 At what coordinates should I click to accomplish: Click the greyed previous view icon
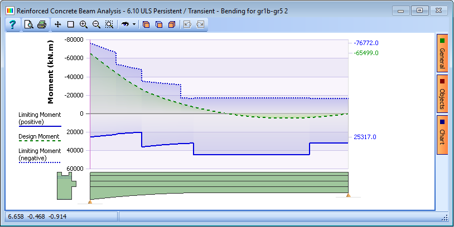tap(187, 24)
